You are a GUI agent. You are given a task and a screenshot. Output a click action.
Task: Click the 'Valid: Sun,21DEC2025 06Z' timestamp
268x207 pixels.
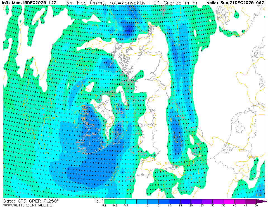point(235,3)
